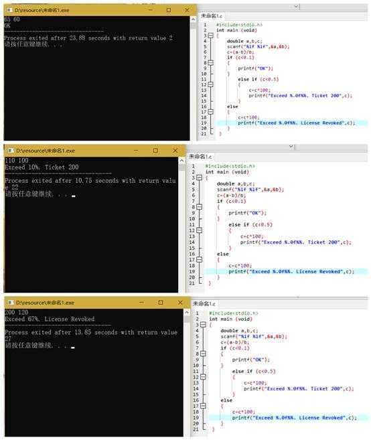Click scroll-up arrow in the "65 60" console
371x440 pixels.
(x=193, y=19)
